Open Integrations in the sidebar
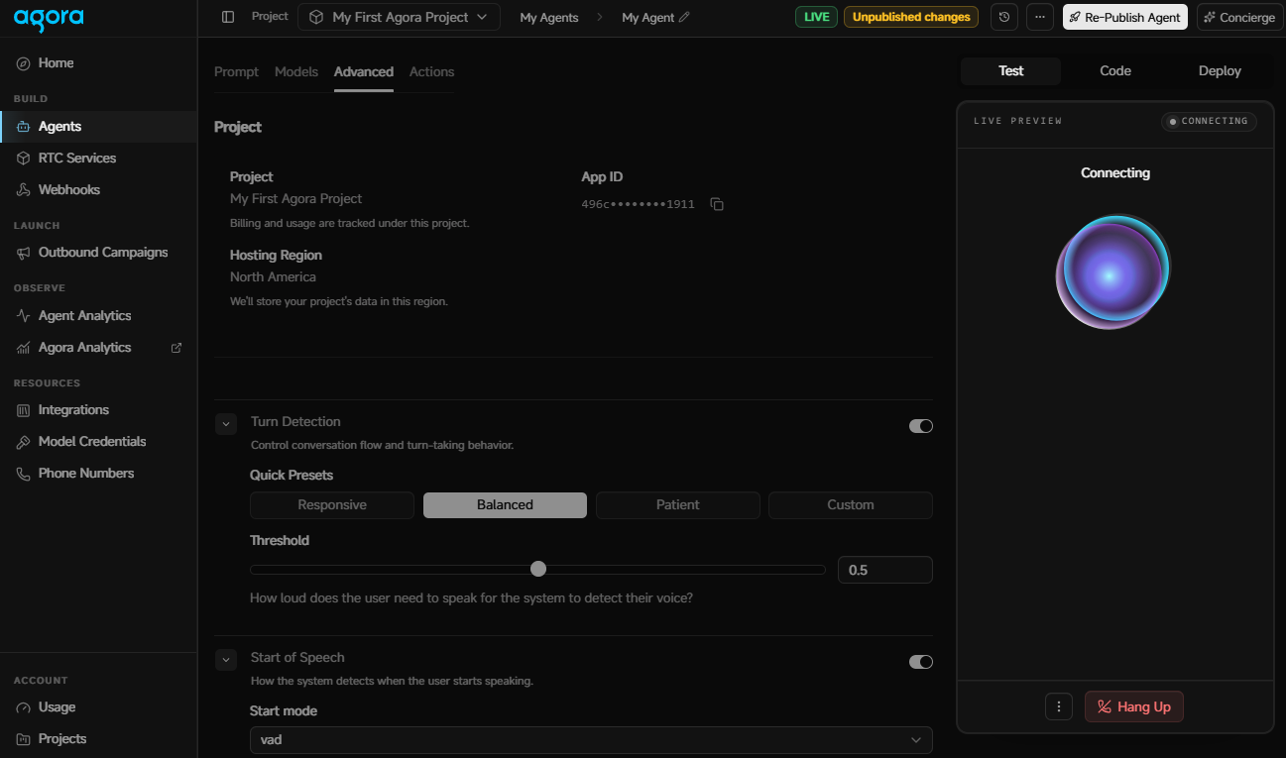This screenshot has height=758, width=1286. pyautogui.click(x=98, y=410)
